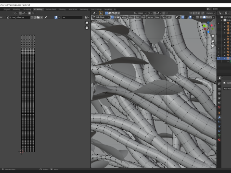Toggle Y axis mesh mirror

coord(196,13)
